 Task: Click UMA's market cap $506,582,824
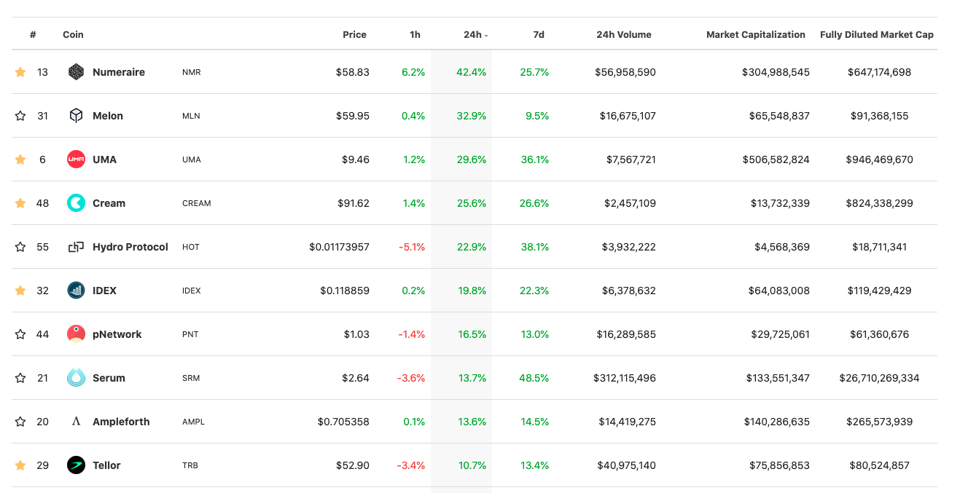776,159
